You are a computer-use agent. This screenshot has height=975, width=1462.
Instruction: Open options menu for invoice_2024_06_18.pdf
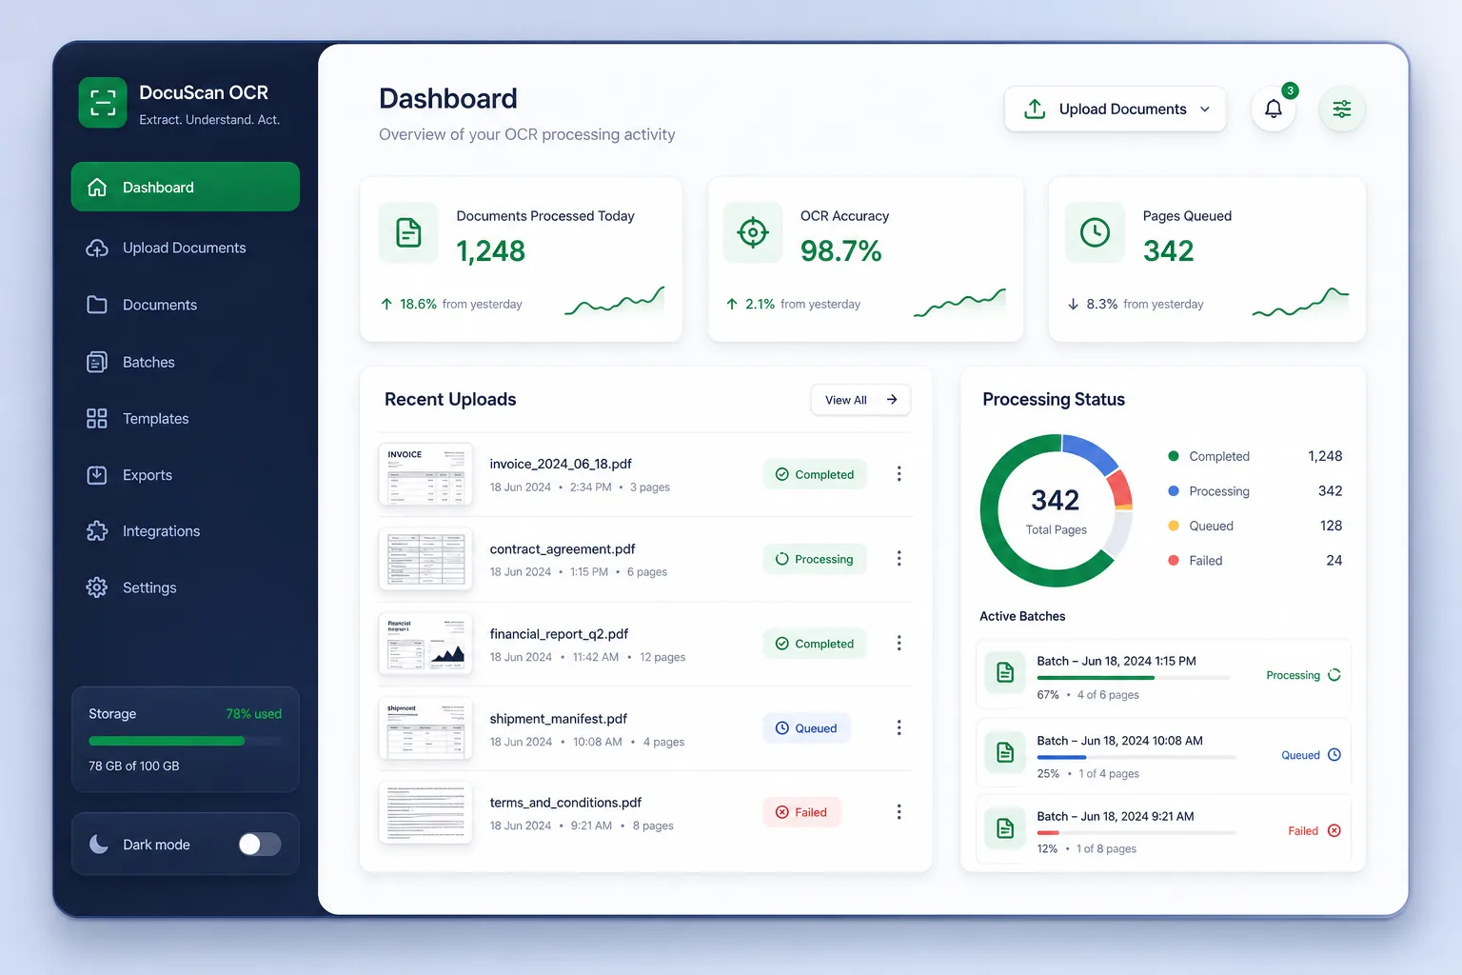[x=899, y=474]
